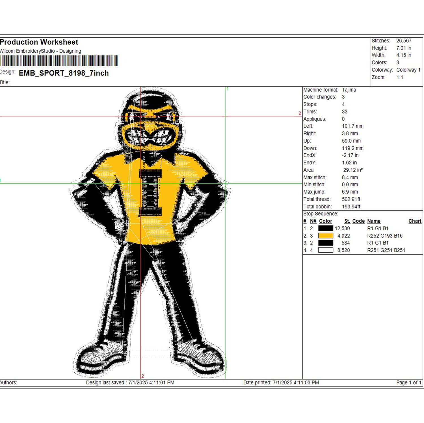Select the 'Production Worksheet' heading

(x=39, y=42)
